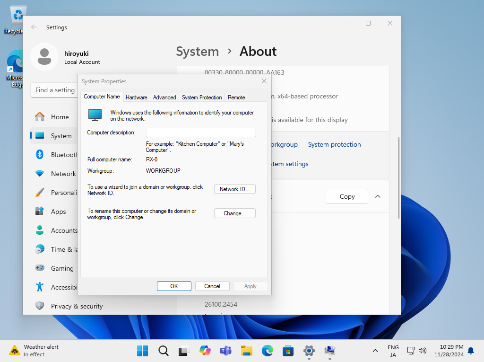Open Microsoft Store from the taskbar
Screen dimensions: 484x362
tap(288, 351)
